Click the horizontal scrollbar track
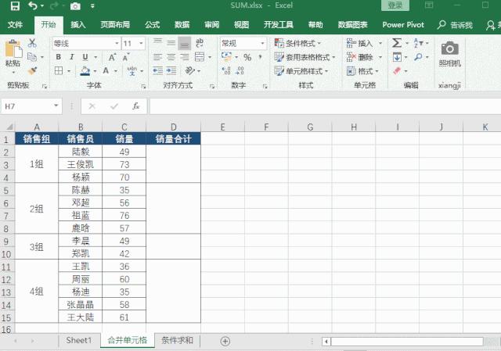This screenshot has width=501, height=351. point(407,342)
